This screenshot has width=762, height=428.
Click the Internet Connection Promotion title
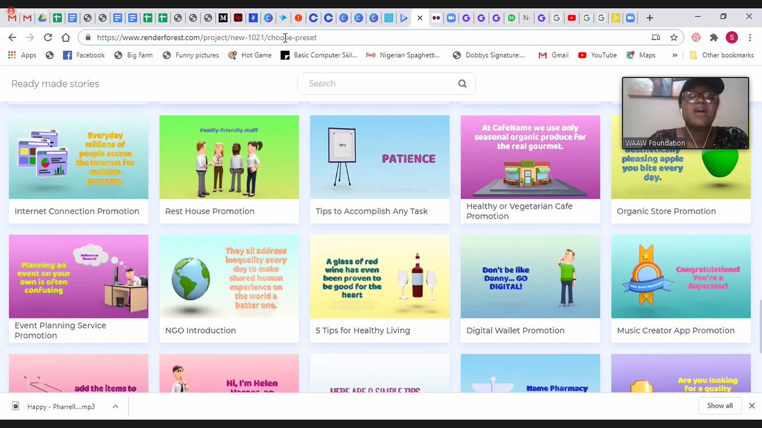(77, 211)
